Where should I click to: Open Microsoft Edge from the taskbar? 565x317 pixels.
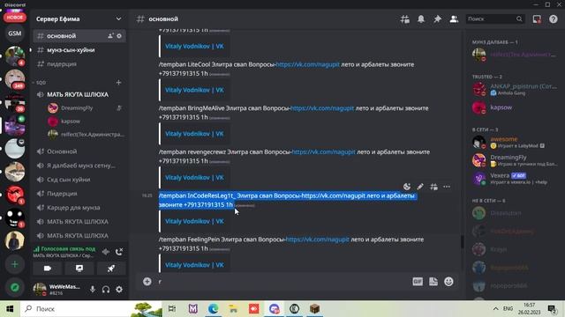(213, 309)
